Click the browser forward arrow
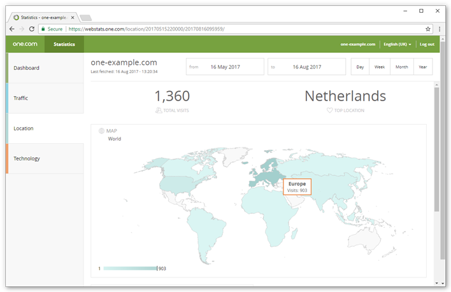 click(22, 29)
